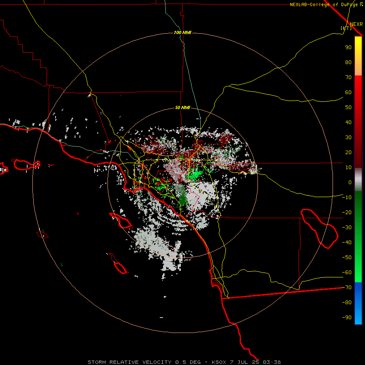Click the "7 JUL 25" date text
The height and width of the screenshot is (365, 365).
point(245,362)
